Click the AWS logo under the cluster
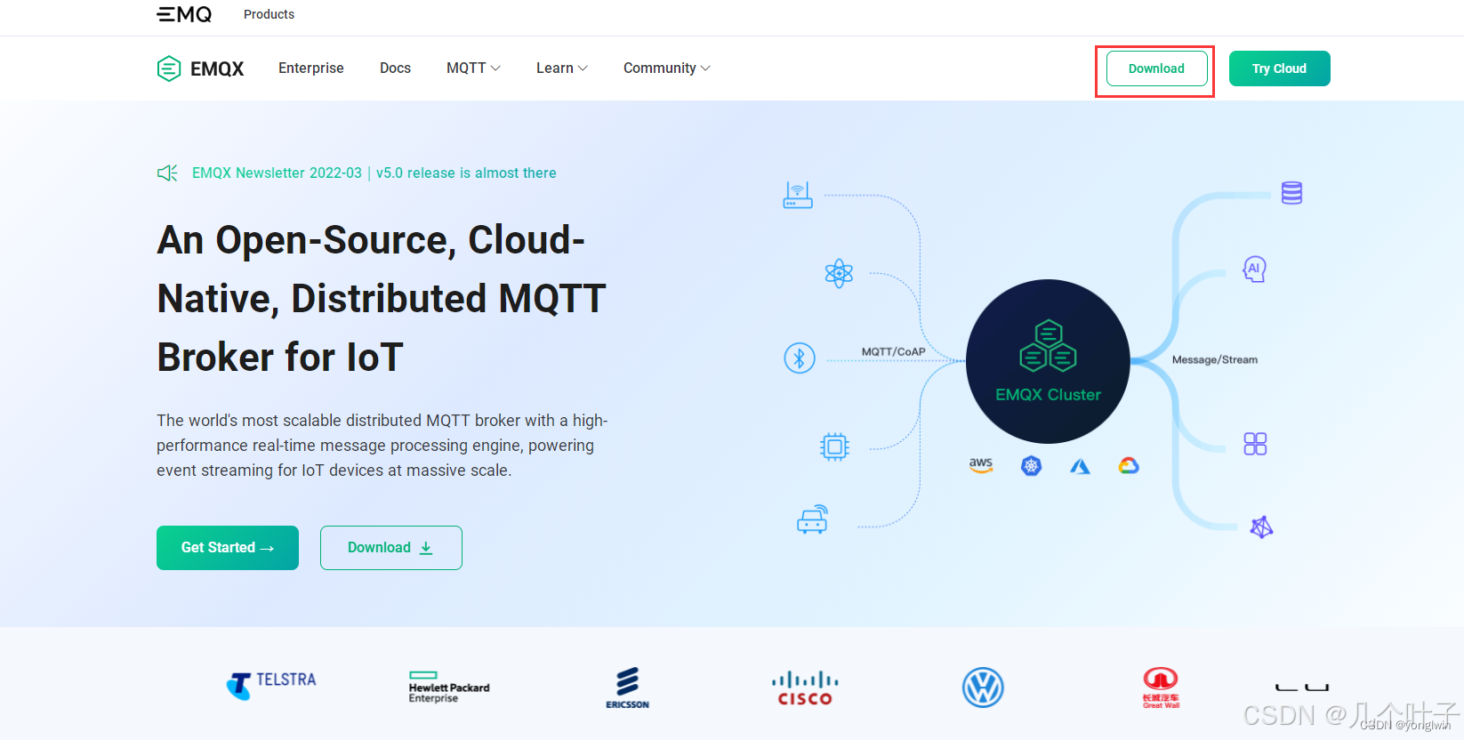Image resolution: width=1464 pixels, height=740 pixels. point(981,465)
